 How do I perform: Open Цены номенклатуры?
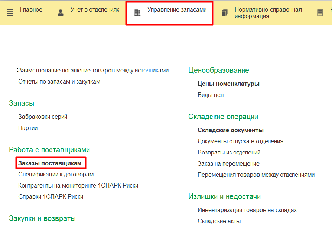[228, 84]
